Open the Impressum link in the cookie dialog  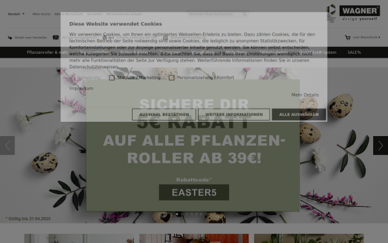pyautogui.click(x=81, y=89)
